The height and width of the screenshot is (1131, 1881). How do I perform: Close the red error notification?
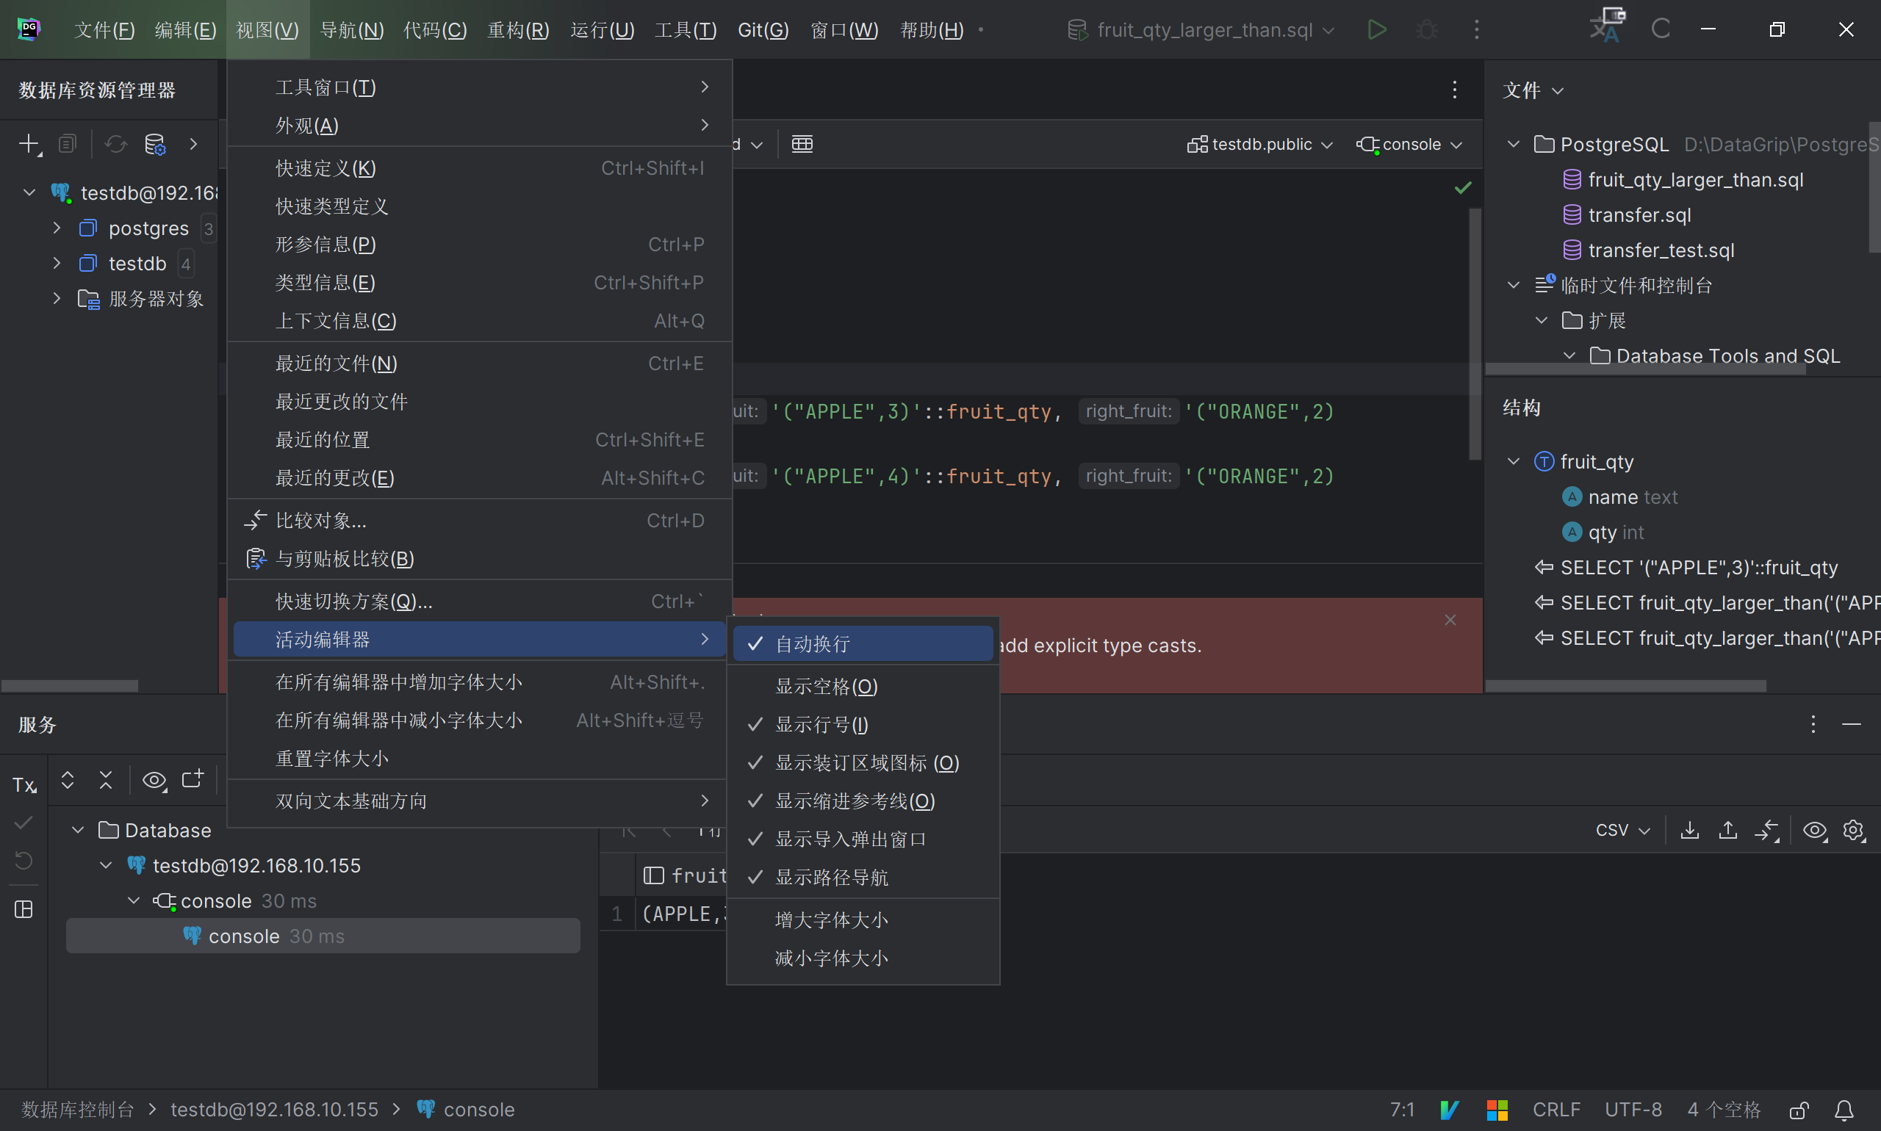(x=1450, y=620)
